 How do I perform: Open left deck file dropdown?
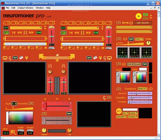(x=26, y=28)
